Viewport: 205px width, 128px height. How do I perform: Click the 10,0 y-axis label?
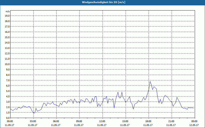7,64
